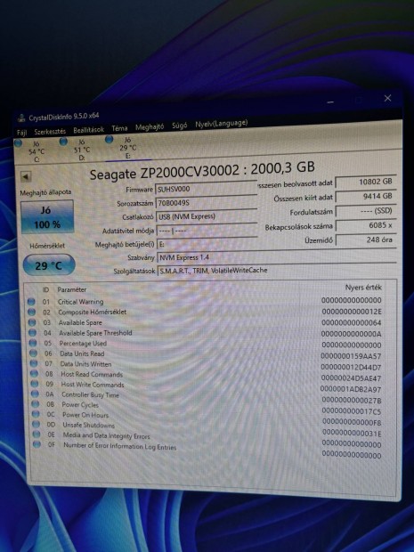The height and width of the screenshot is (552, 414).
Task: Click the rotation rate field ---- (SSD)
Action: (x=366, y=211)
